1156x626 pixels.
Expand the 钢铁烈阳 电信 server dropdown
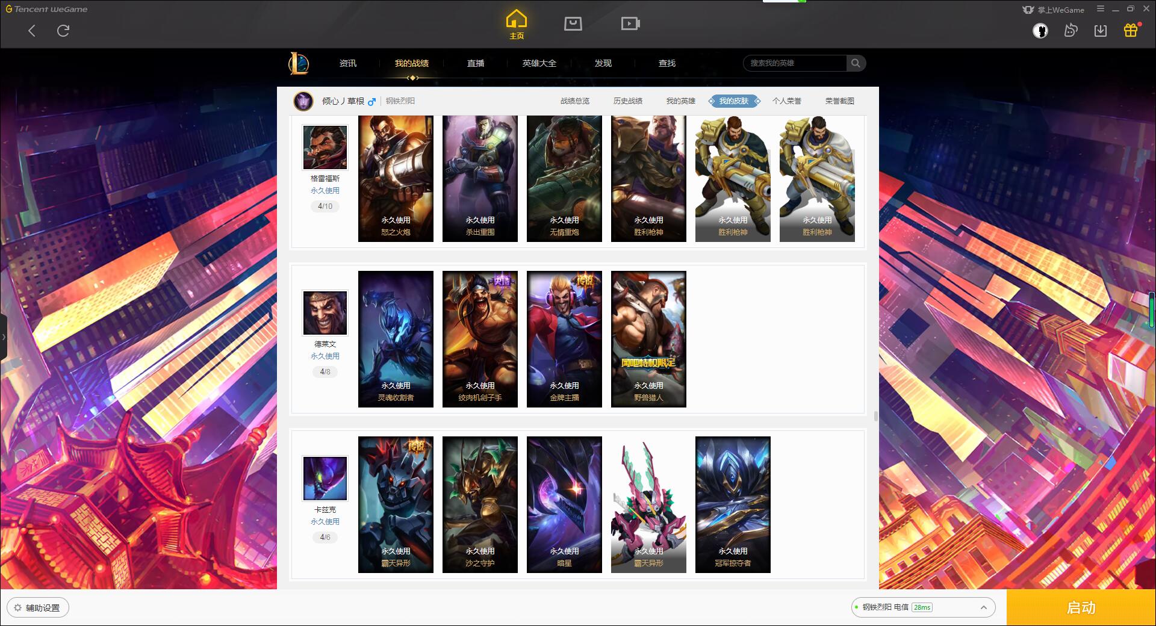pyautogui.click(x=923, y=607)
